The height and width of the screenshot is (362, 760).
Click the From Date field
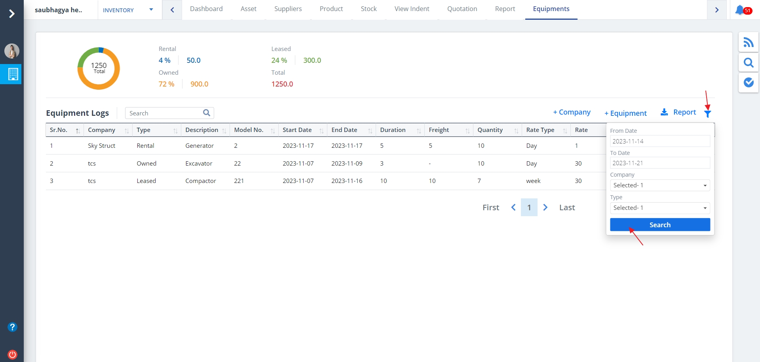[x=660, y=141]
